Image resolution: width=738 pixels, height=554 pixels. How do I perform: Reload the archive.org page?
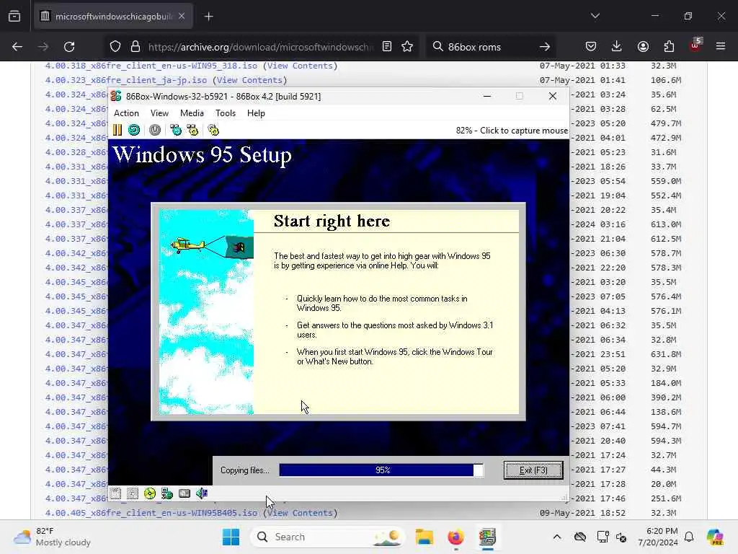(69, 46)
